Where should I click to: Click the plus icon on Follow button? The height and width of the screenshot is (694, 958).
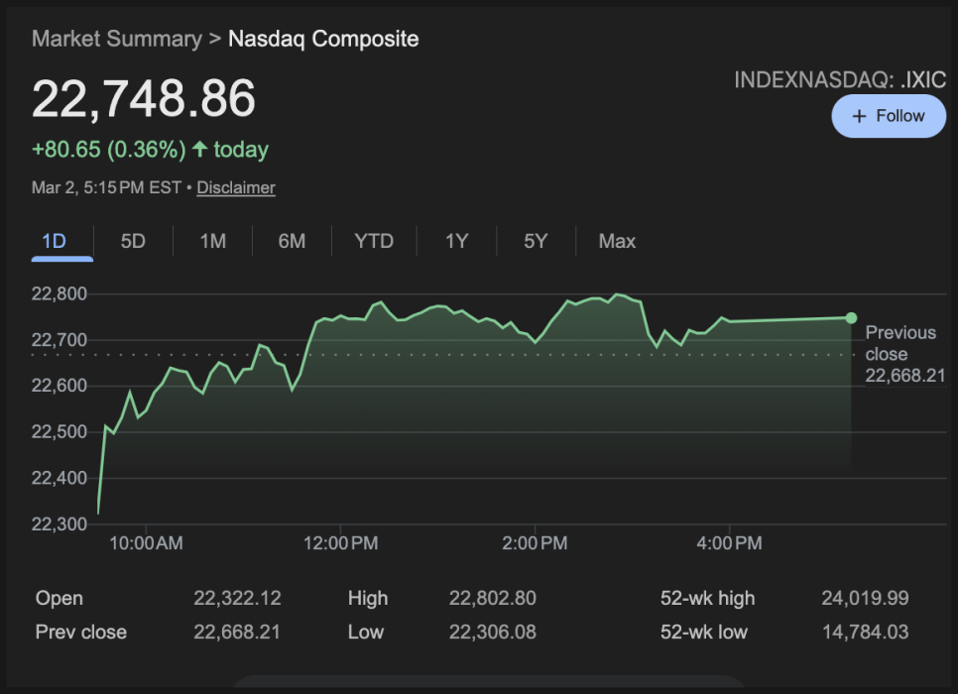click(x=859, y=116)
